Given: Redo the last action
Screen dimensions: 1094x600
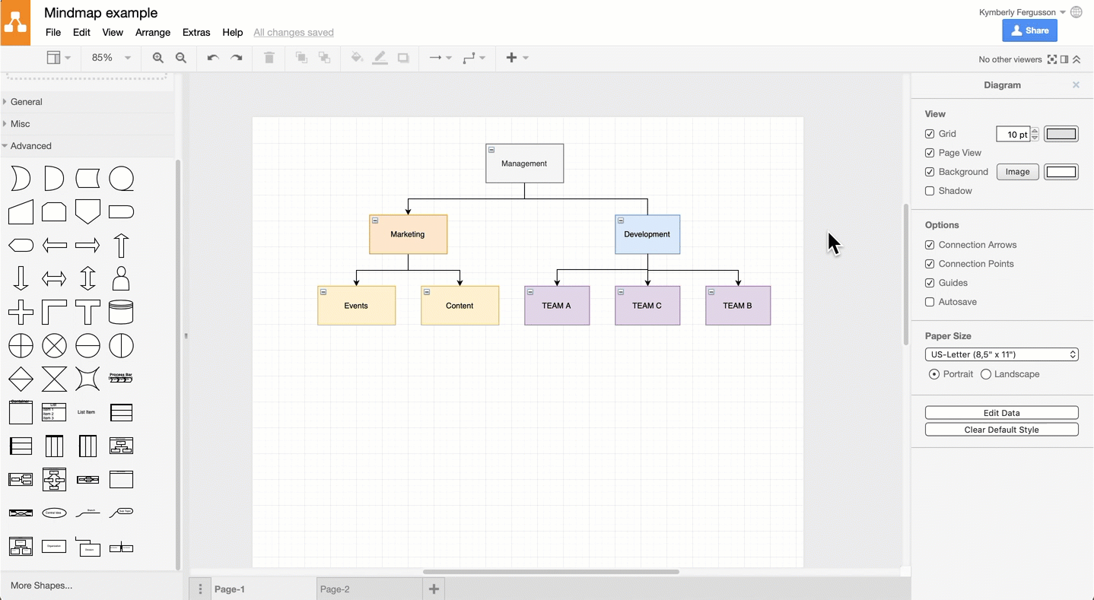Looking at the screenshot, I should pyautogui.click(x=237, y=58).
